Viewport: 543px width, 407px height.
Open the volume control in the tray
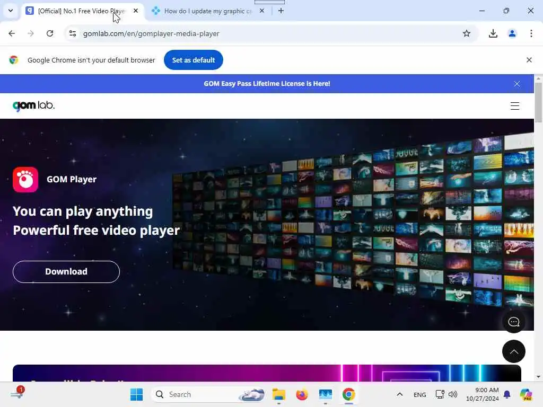point(453,394)
